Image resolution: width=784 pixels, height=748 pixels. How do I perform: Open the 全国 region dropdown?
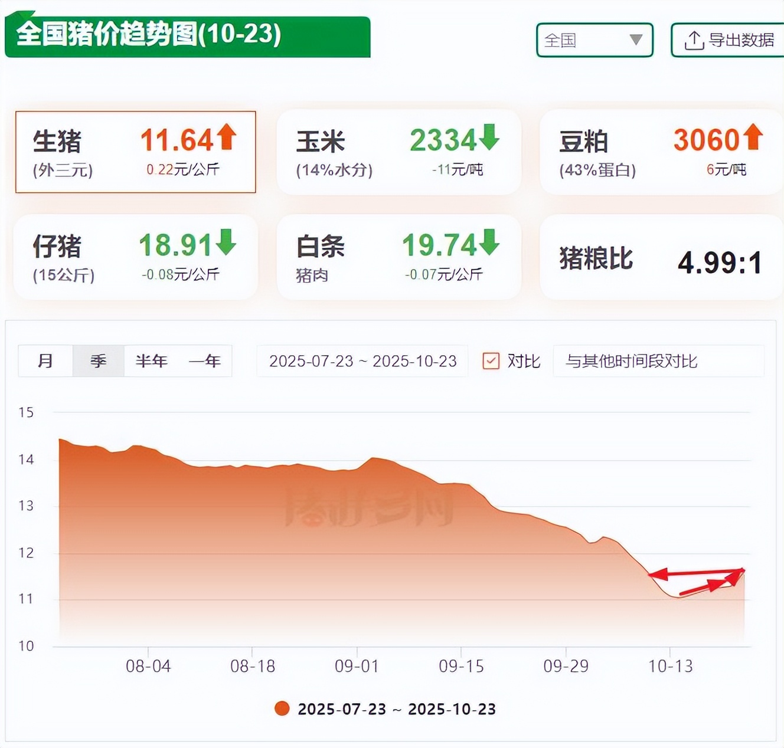tap(594, 40)
